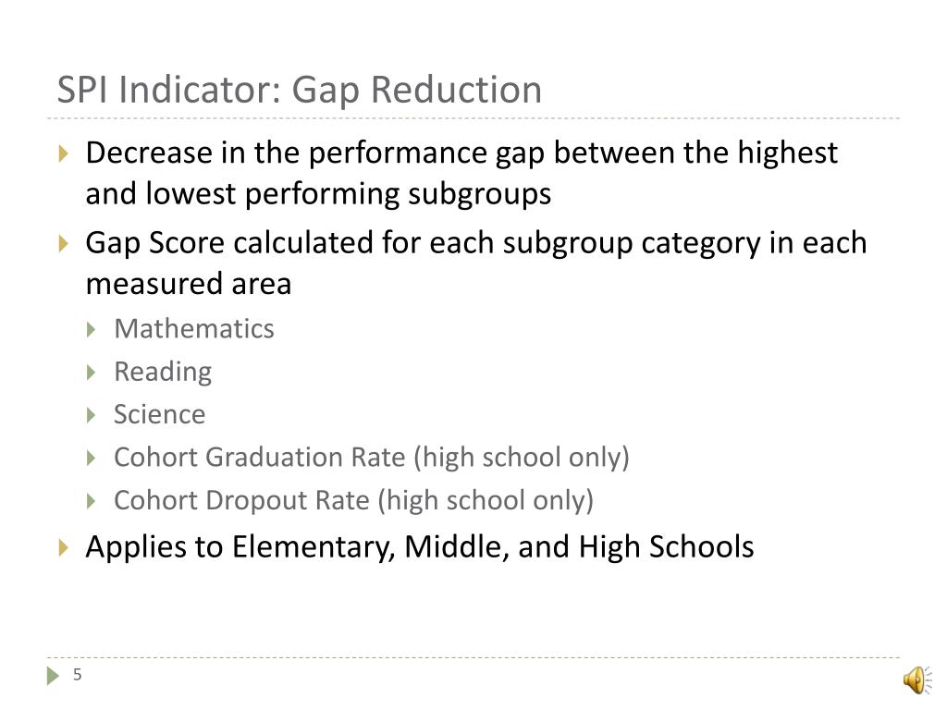Click the bullet arrow before 'Applies to Elementary'
The width and height of the screenshot is (947, 710).
pos(64,547)
